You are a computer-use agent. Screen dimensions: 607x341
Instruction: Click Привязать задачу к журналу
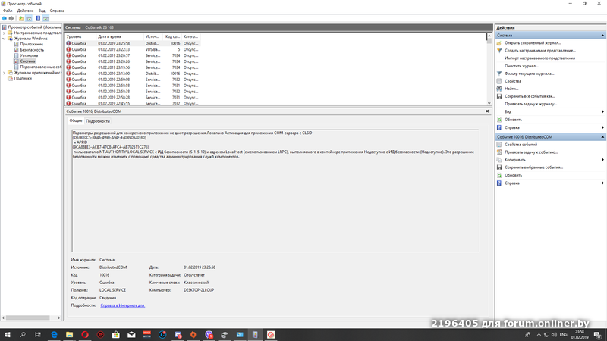(x=530, y=104)
